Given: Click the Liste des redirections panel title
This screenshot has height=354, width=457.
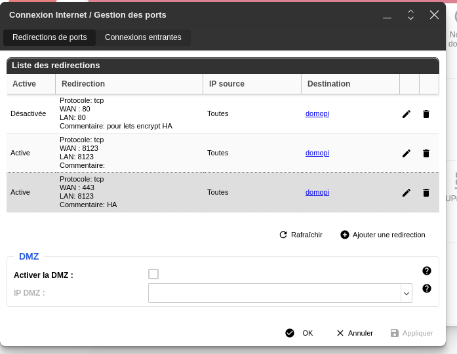Looking at the screenshot, I should [56, 66].
